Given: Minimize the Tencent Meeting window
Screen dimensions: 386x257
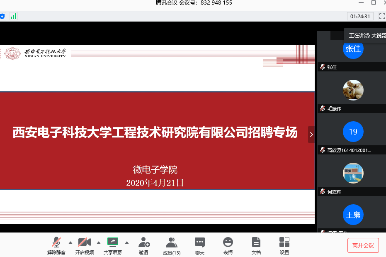Looking at the screenshot, I should (361, 2).
